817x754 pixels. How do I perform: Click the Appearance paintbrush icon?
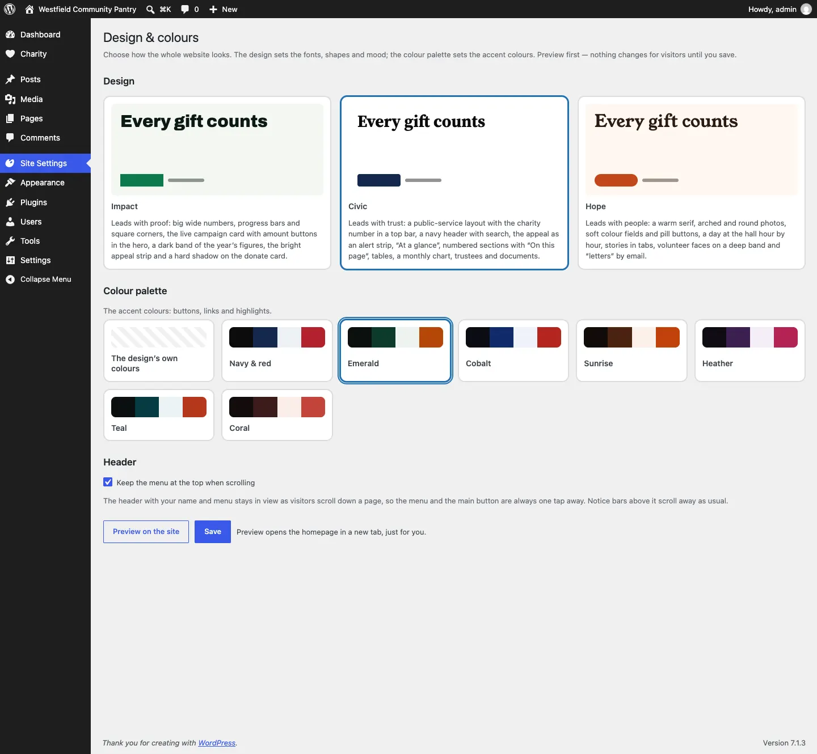[10, 183]
